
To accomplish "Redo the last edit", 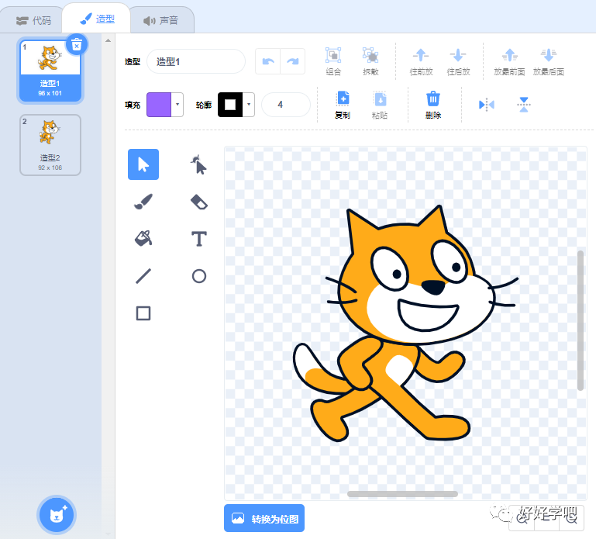I will point(293,61).
